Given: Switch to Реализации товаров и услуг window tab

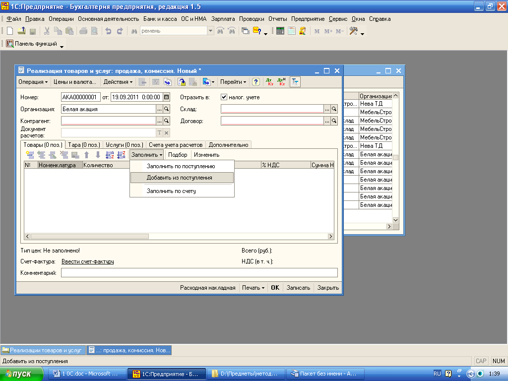Looking at the screenshot, I should click(x=43, y=350).
